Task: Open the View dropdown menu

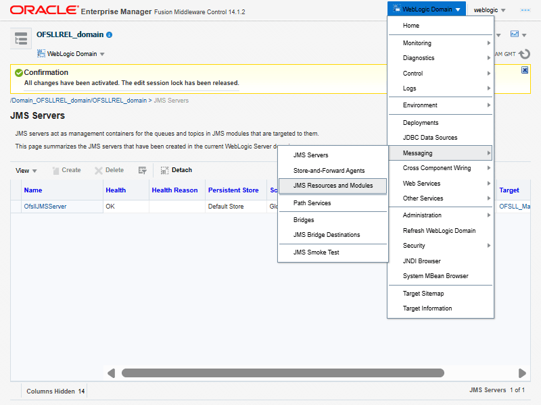Action: point(26,171)
